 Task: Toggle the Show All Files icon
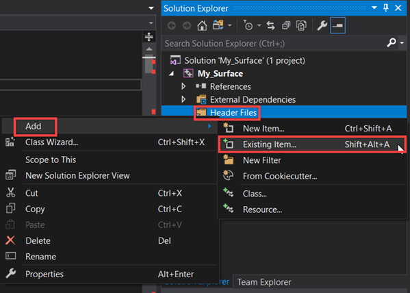pyautogui.click(x=301, y=25)
